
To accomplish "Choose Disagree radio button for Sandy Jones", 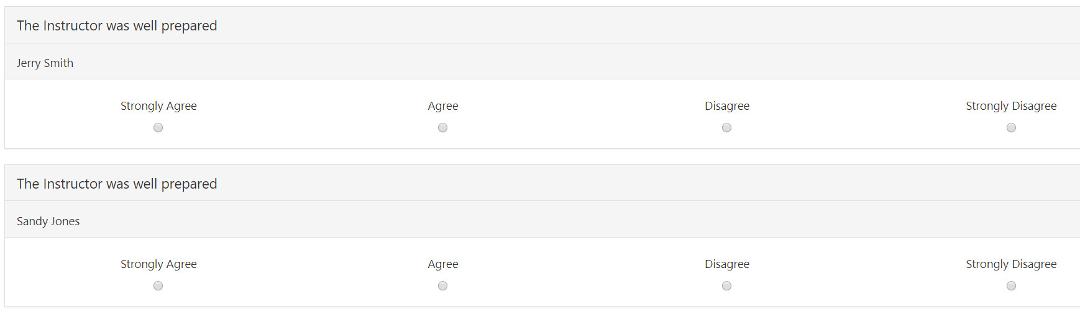I will pos(726,286).
